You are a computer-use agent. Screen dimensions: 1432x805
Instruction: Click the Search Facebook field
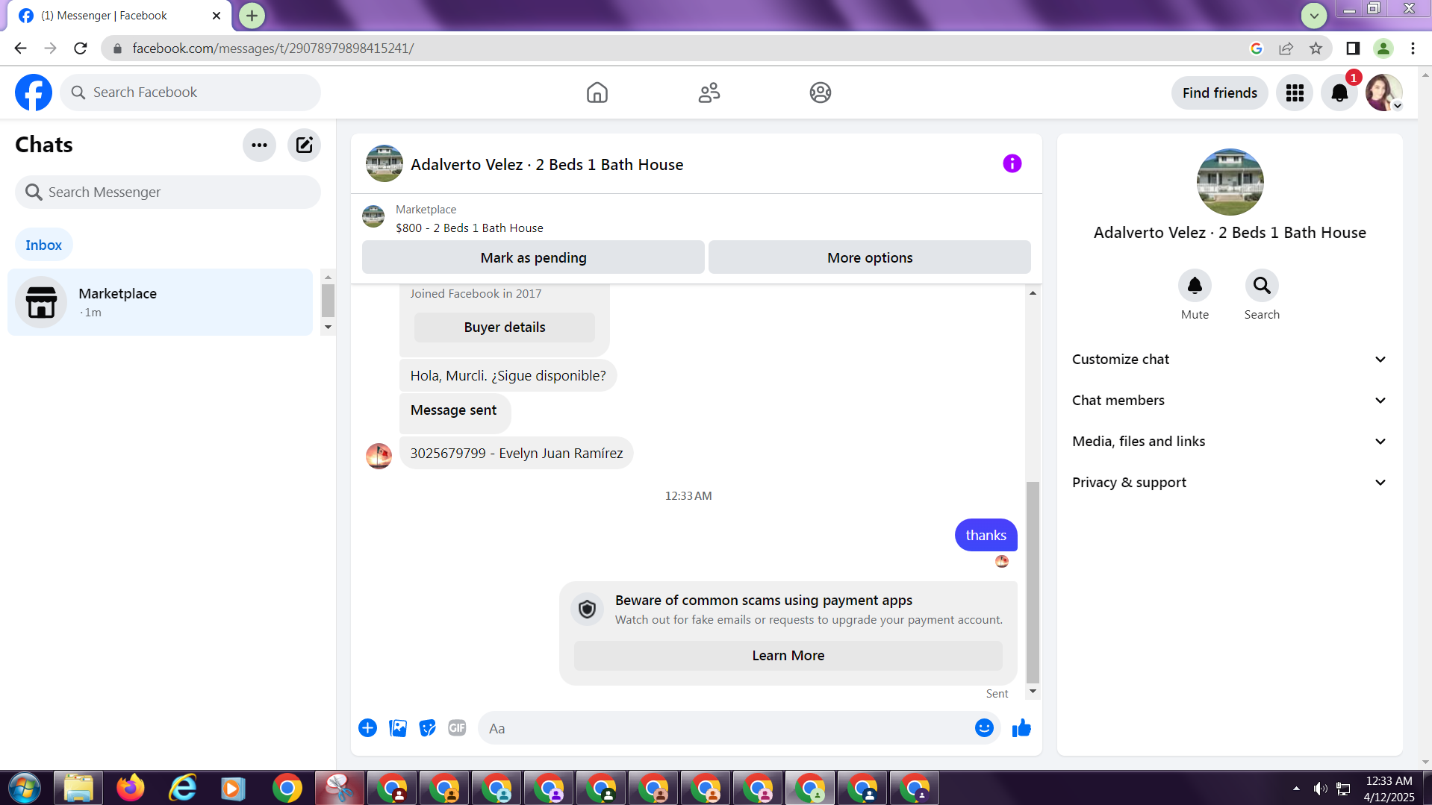190,93
